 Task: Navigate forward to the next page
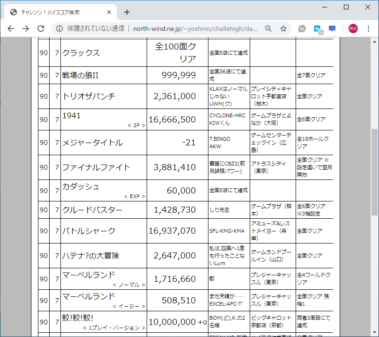tap(26, 28)
